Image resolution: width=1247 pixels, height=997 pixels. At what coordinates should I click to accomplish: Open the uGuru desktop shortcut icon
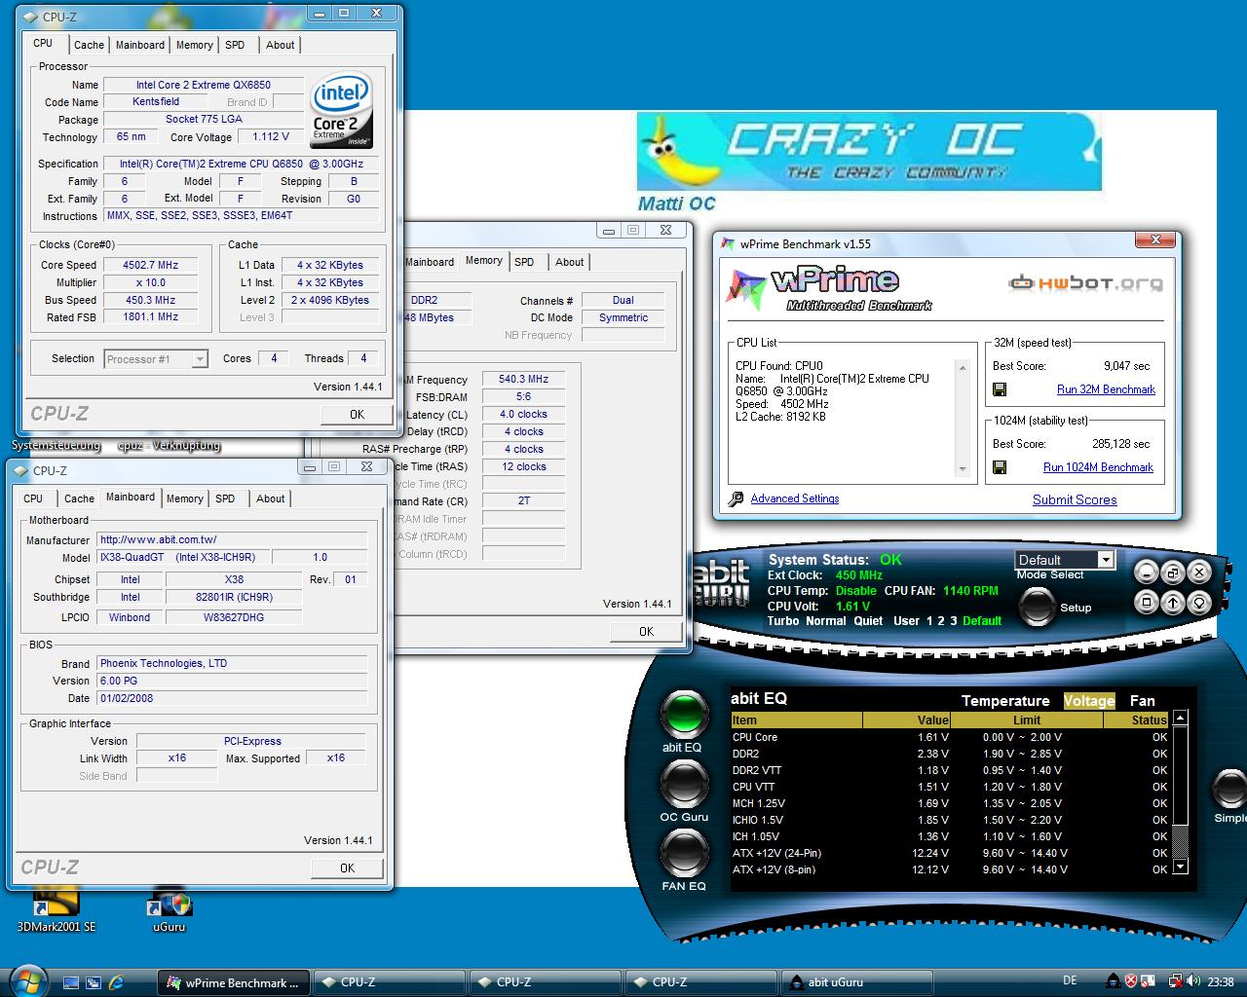(169, 908)
